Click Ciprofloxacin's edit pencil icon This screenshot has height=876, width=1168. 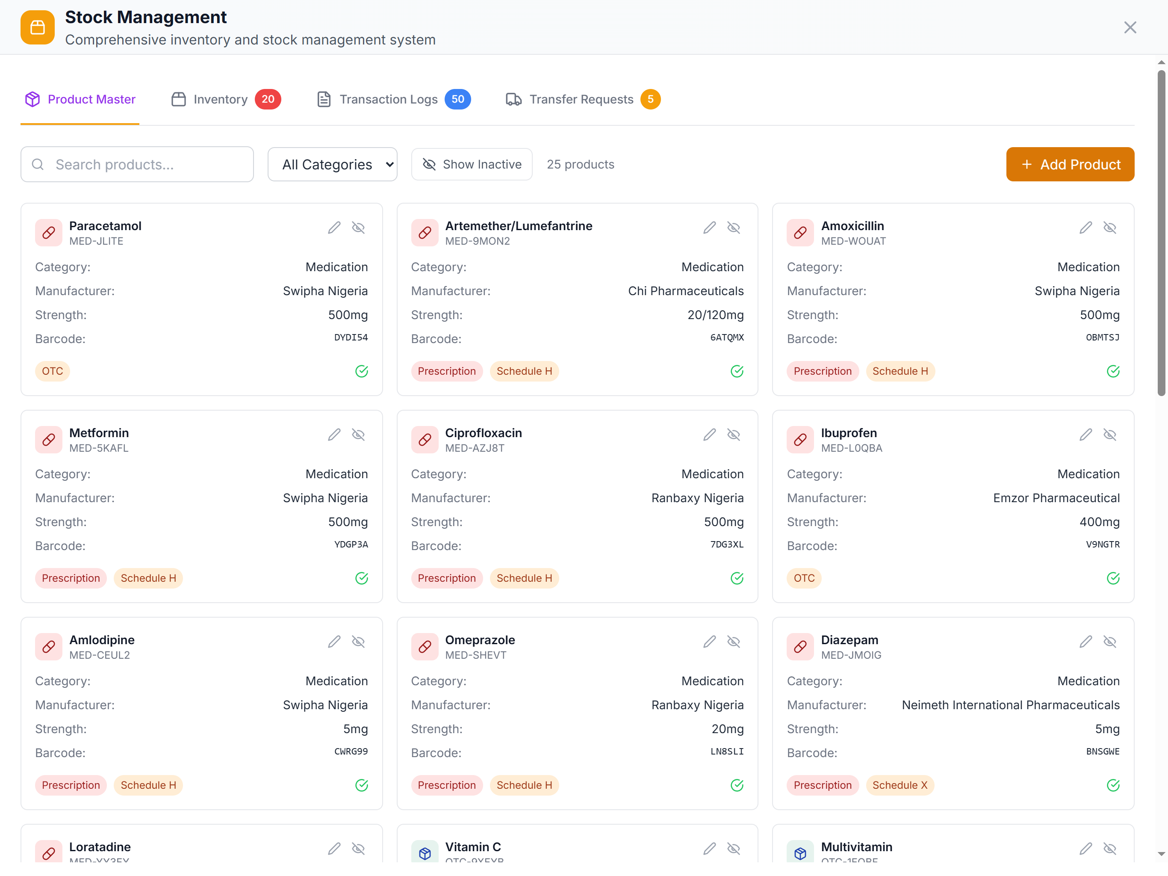tap(709, 435)
